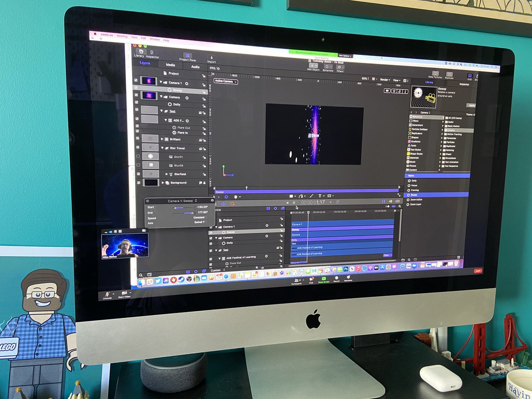Toggle Flare In behavior checkbox
The width and height of the screenshot is (532, 399).
[137, 131]
